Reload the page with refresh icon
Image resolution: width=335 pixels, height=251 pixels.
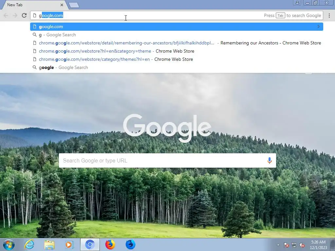click(x=24, y=15)
